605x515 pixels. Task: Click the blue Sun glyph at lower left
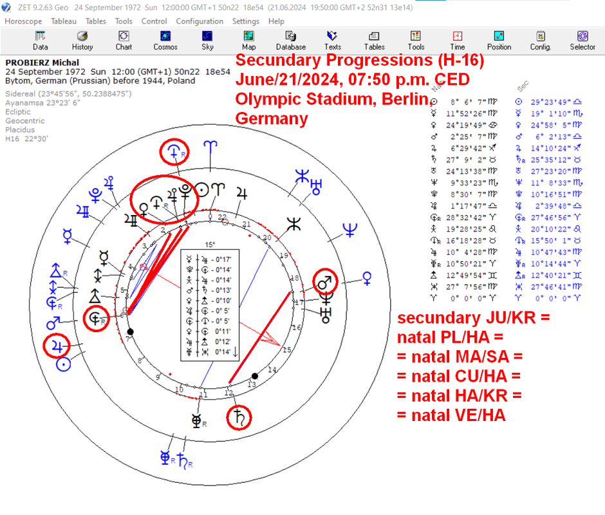[x=63, y=364]
